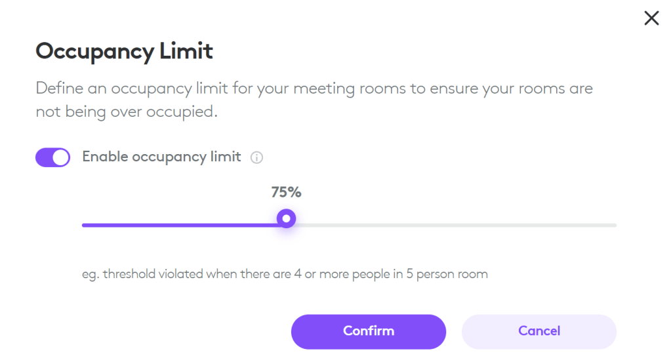Click the white dot inside the slider thumb
The height and width of the screenshot is (360, 671).
(x=286, y=218)
